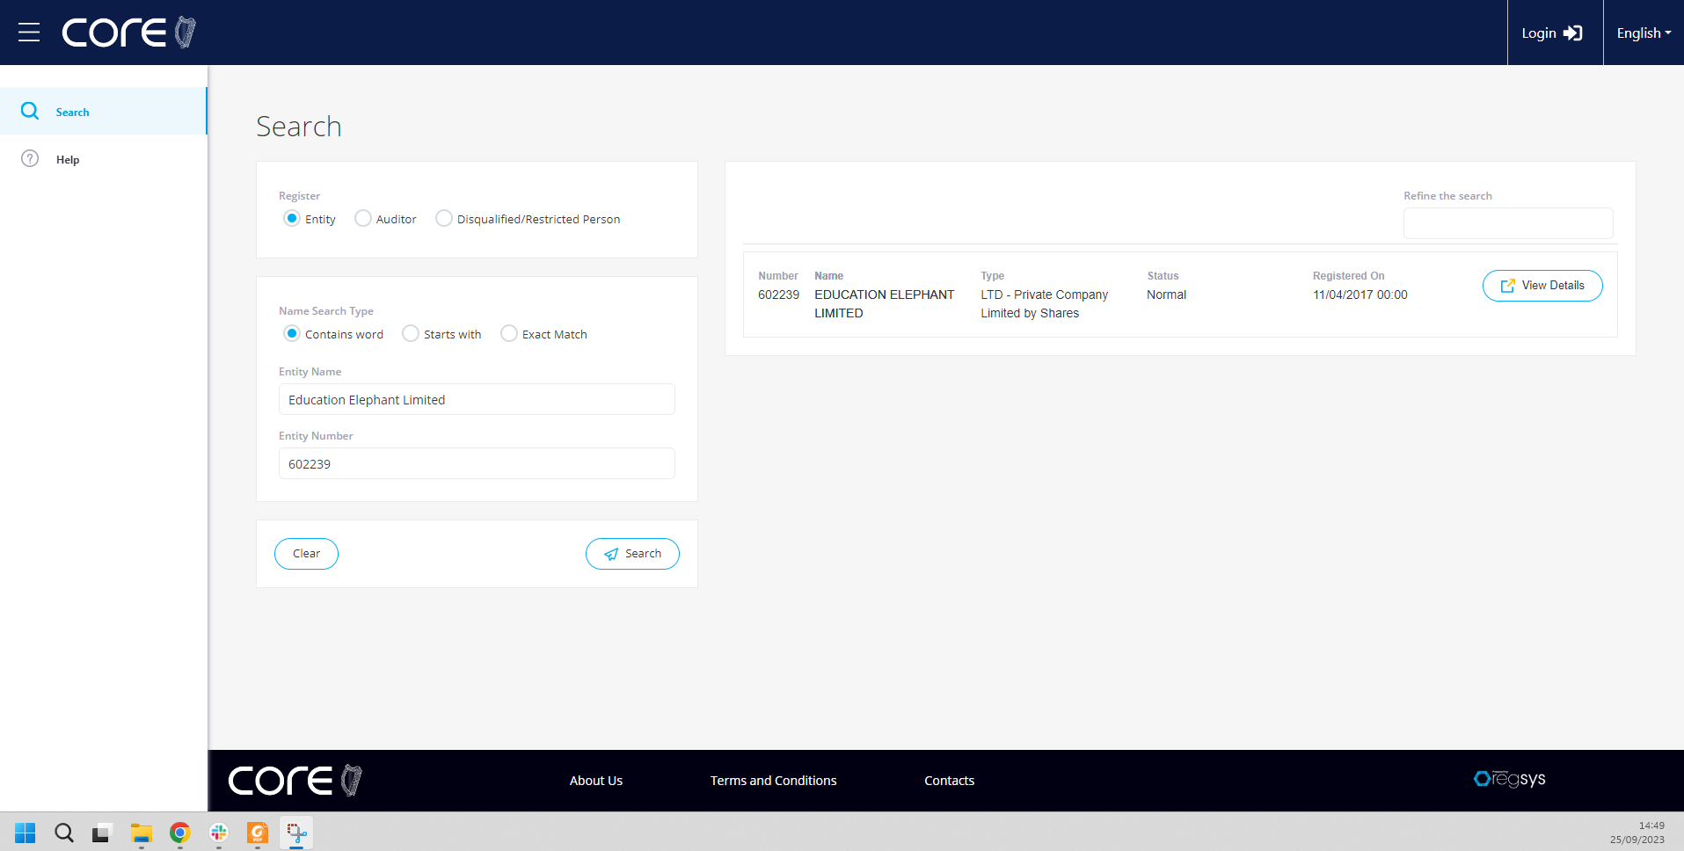The width and height of the screenshot is (1684, 851).
Task: Click the Login arrow icon
Action: click(1572, 33)
